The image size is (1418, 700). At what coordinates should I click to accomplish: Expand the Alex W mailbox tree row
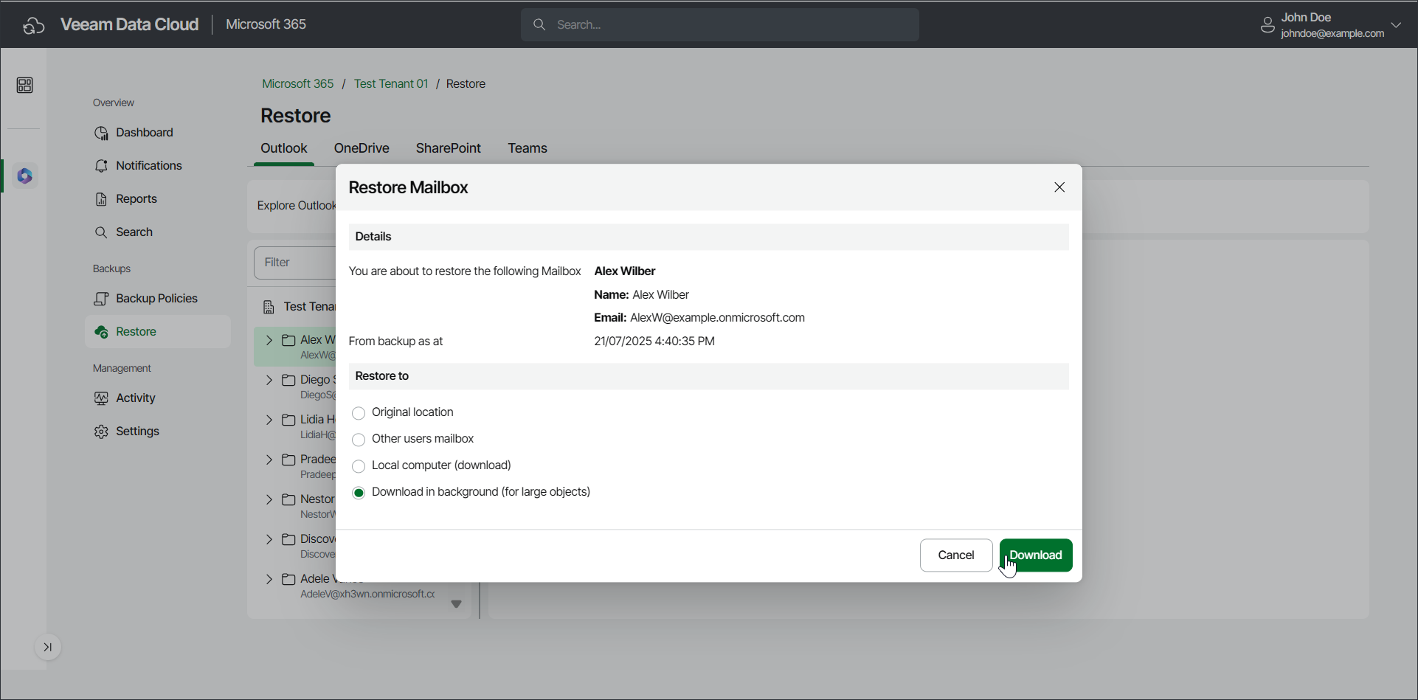coord(269,340)
